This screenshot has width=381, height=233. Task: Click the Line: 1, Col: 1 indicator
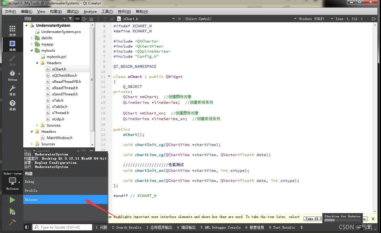coord(349,19)
